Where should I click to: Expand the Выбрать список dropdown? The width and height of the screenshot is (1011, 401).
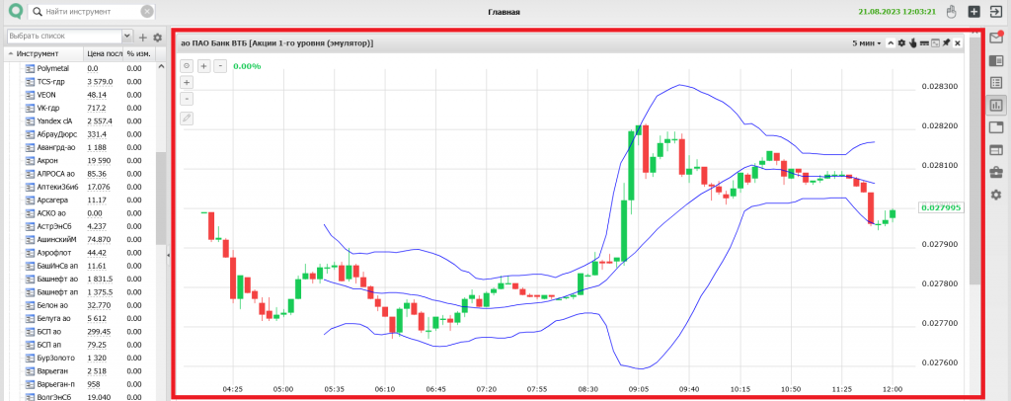coord(127,37)
